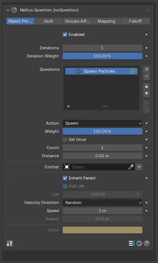Click the Life field showing 120.00
The height and width of the screenshot is (263, 158).
(98, 194)
